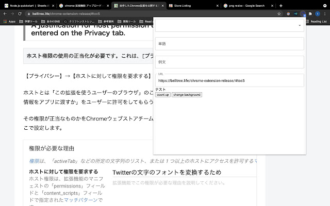Open the Reading List
Screen dimensions: 330x206
point(317,22)
